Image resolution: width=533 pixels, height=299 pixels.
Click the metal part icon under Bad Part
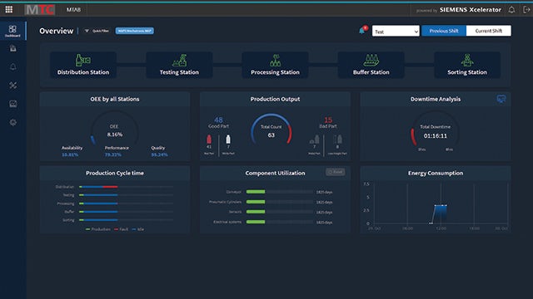pyautogui.click(x=315, y=139)
